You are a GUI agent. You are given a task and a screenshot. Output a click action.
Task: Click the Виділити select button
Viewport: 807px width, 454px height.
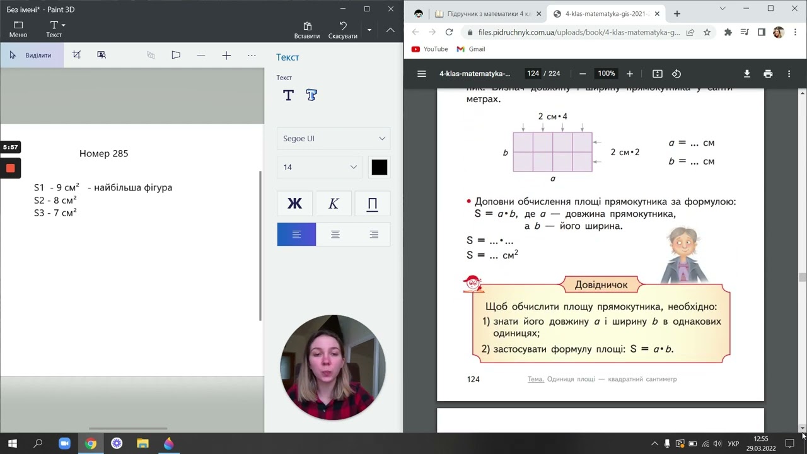coord(32,55)
